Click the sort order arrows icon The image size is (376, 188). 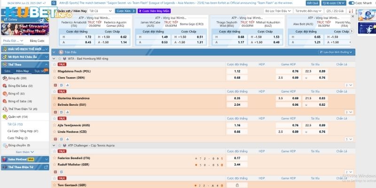(351, 10)
